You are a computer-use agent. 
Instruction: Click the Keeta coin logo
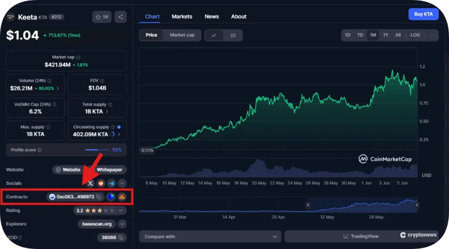pos(11,17)
